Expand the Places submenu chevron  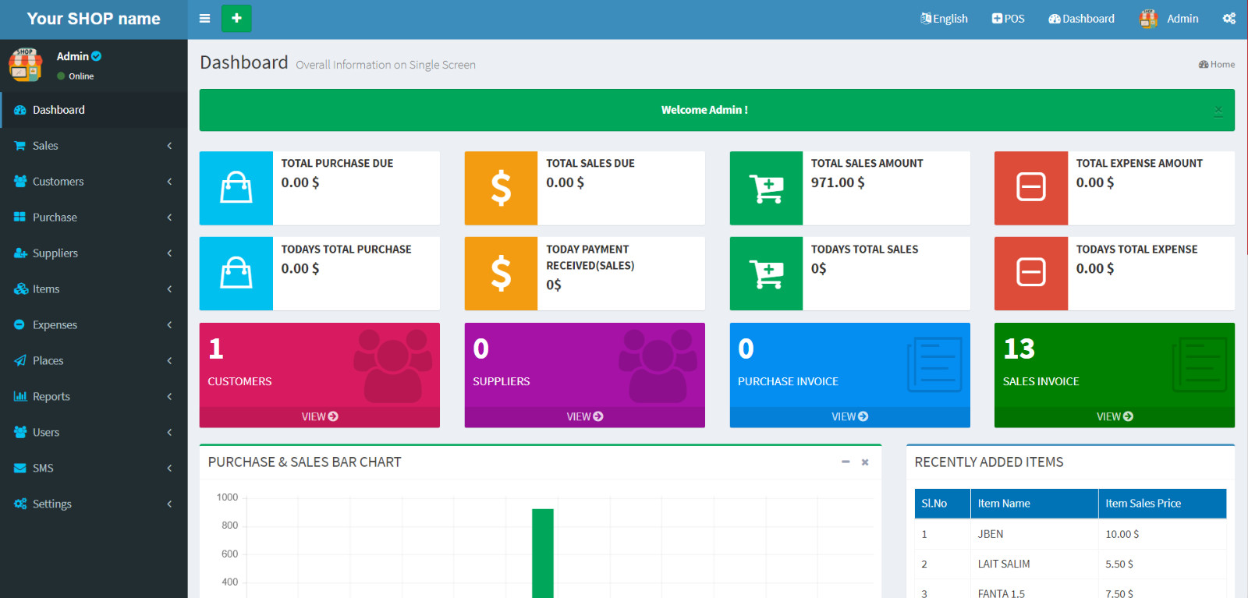pyautogui.click(x=169, y=361)
